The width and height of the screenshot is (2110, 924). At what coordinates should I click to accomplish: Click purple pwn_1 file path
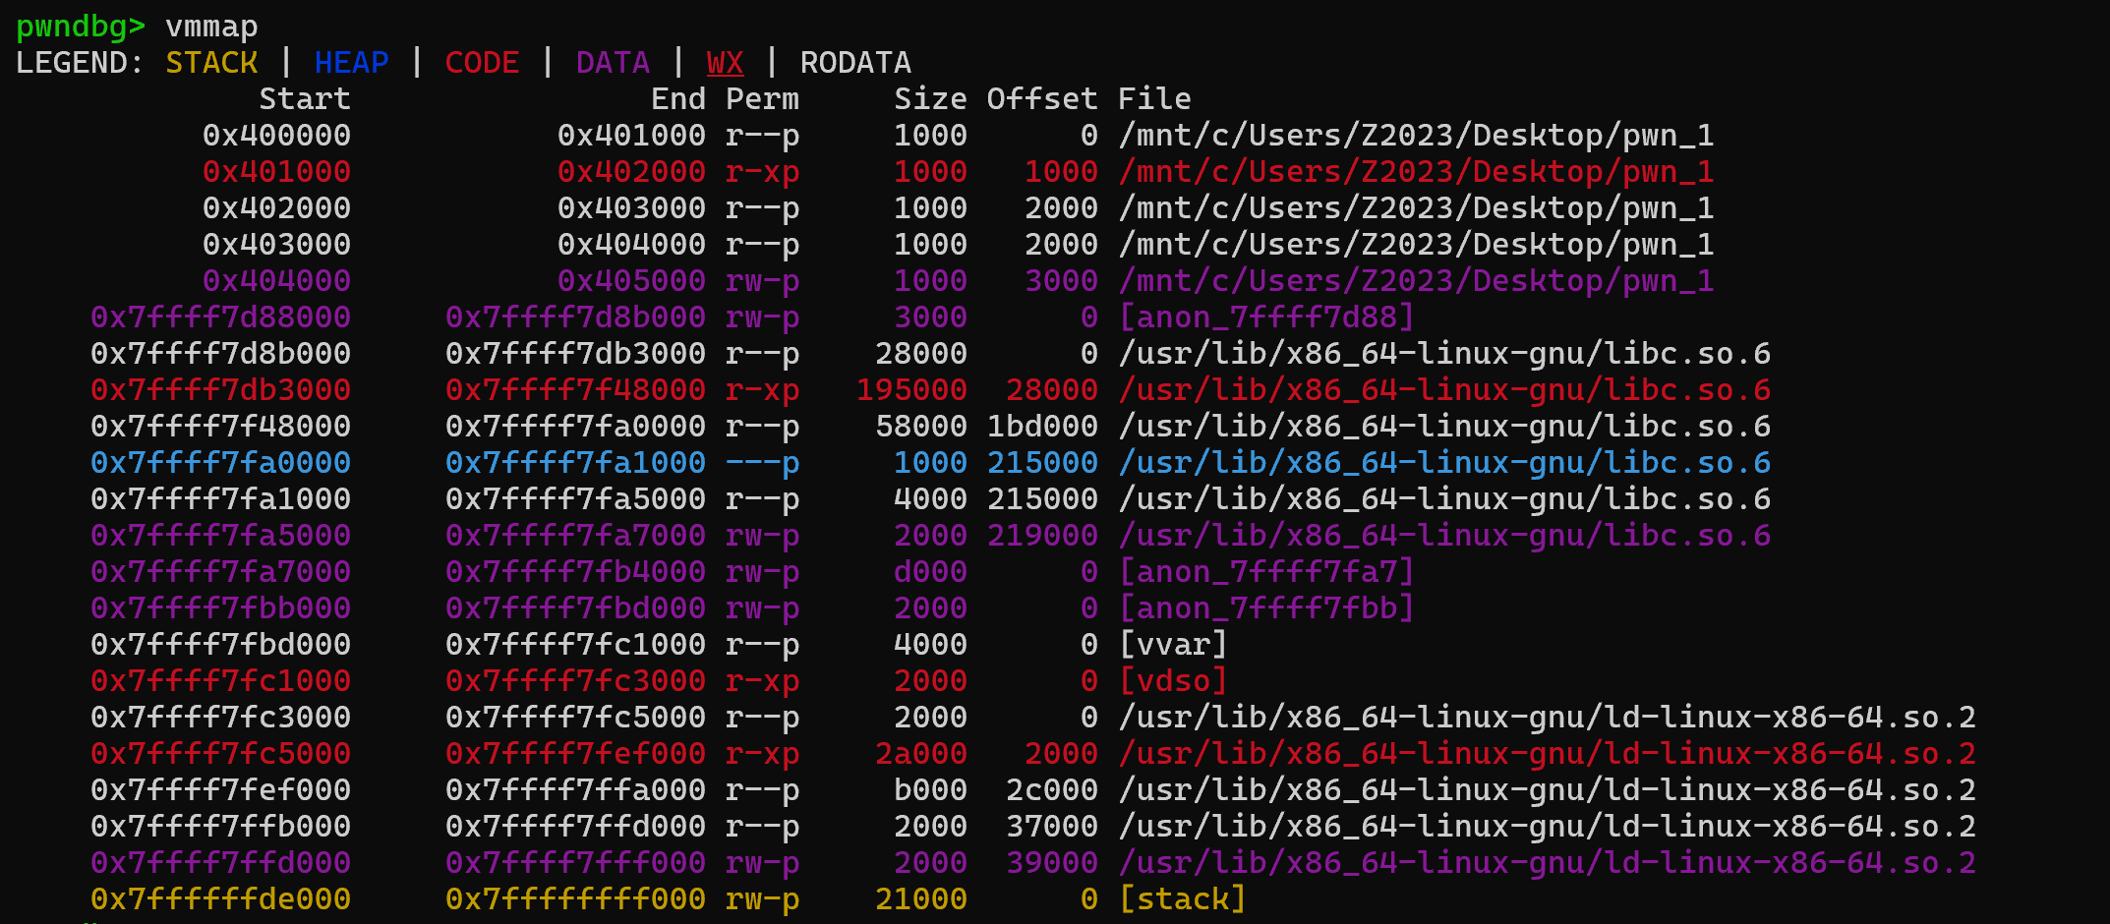[x=1416, y=281]
